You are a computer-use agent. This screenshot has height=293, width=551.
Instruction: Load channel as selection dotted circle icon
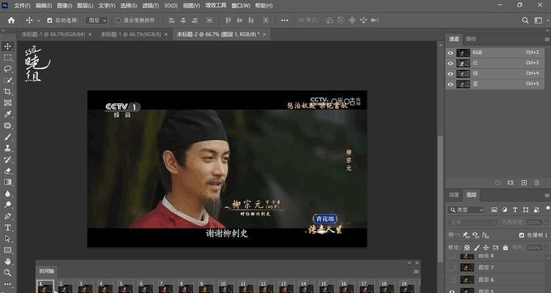(x=497, y=182)
